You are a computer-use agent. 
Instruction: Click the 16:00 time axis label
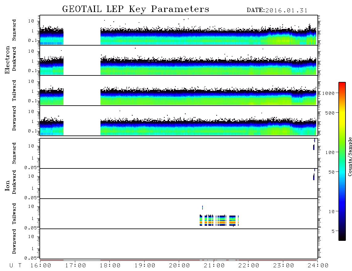41,265
